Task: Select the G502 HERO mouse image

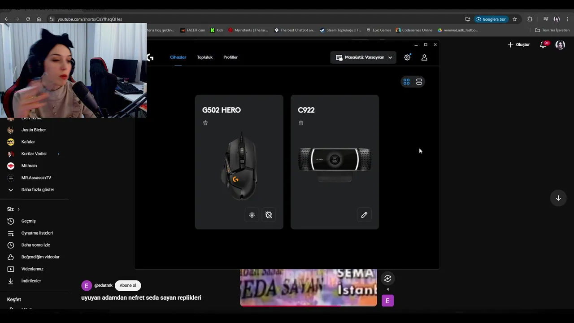Action: 239,166
